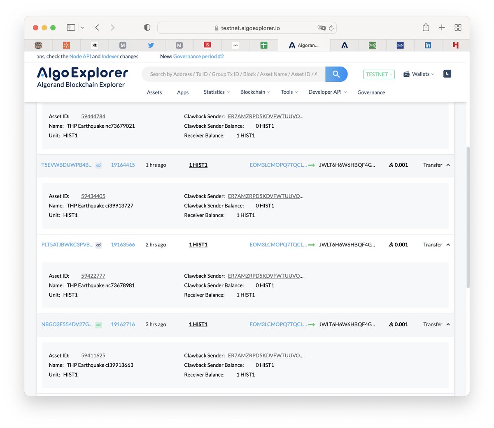Open the Apps menu item

pos(183,92)
